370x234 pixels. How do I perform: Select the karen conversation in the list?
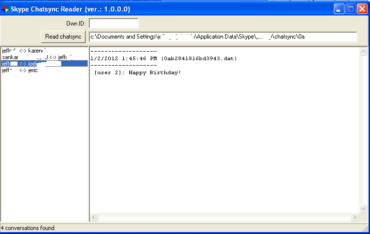click(x=44, y=51)
